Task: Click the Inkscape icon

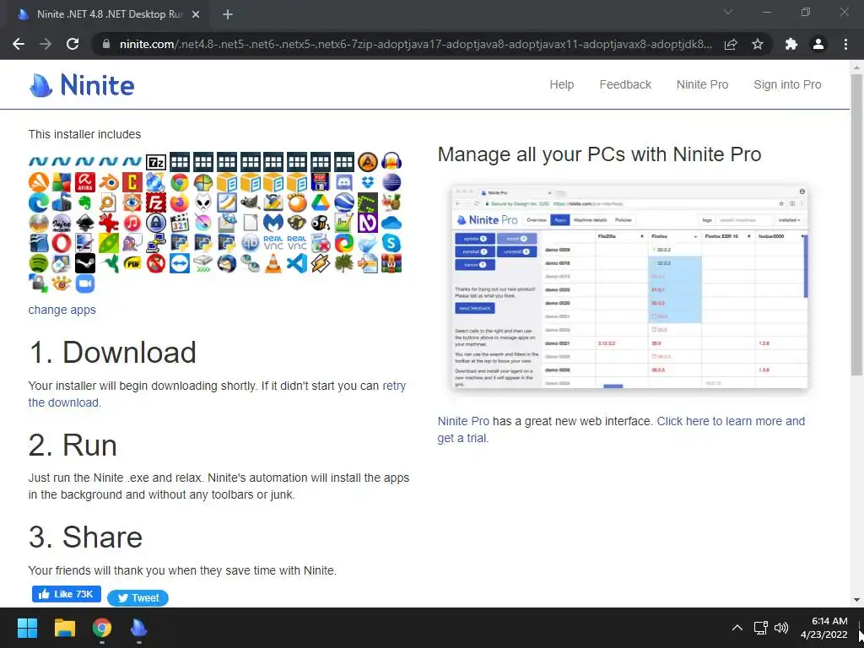Action: coord(85,223)
